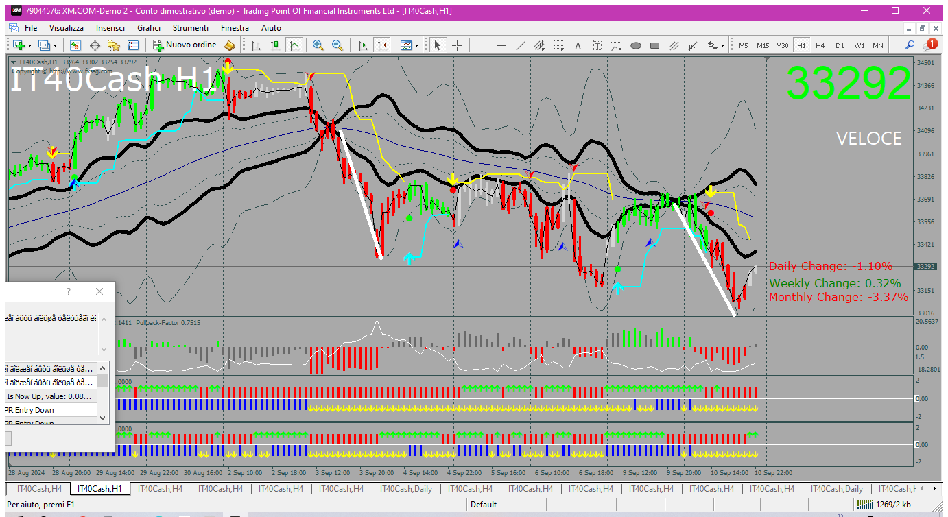Screen dimensions: 948x517
Task: Toggle chart shift from right edge
Action: [382, 45]
